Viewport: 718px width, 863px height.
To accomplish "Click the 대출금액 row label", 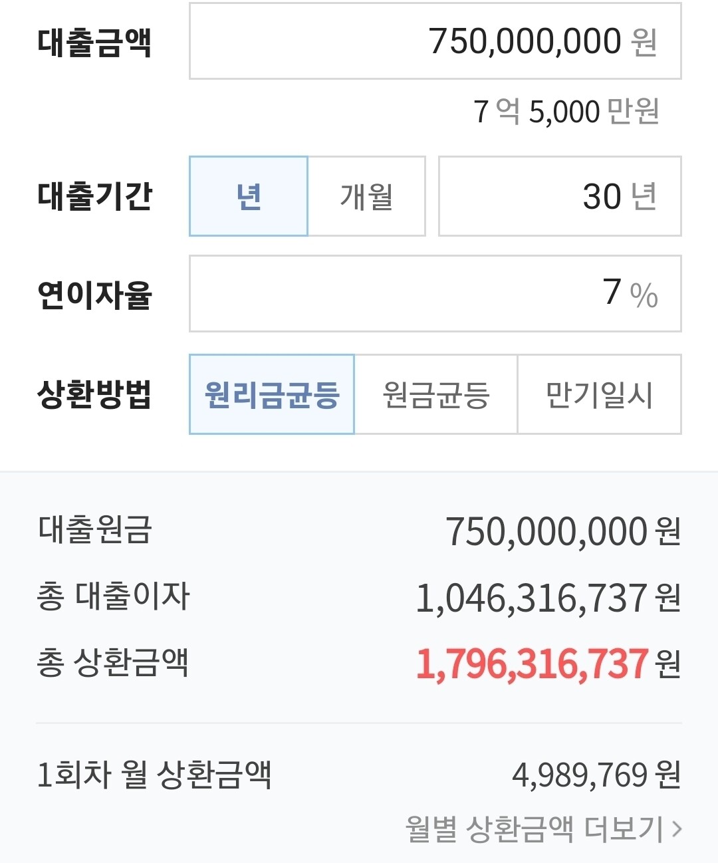I will tap(94, 40).
